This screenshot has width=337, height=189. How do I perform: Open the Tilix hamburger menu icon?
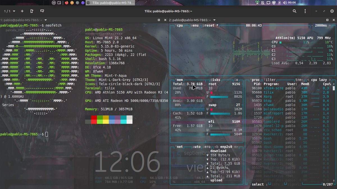coord(305,11)
